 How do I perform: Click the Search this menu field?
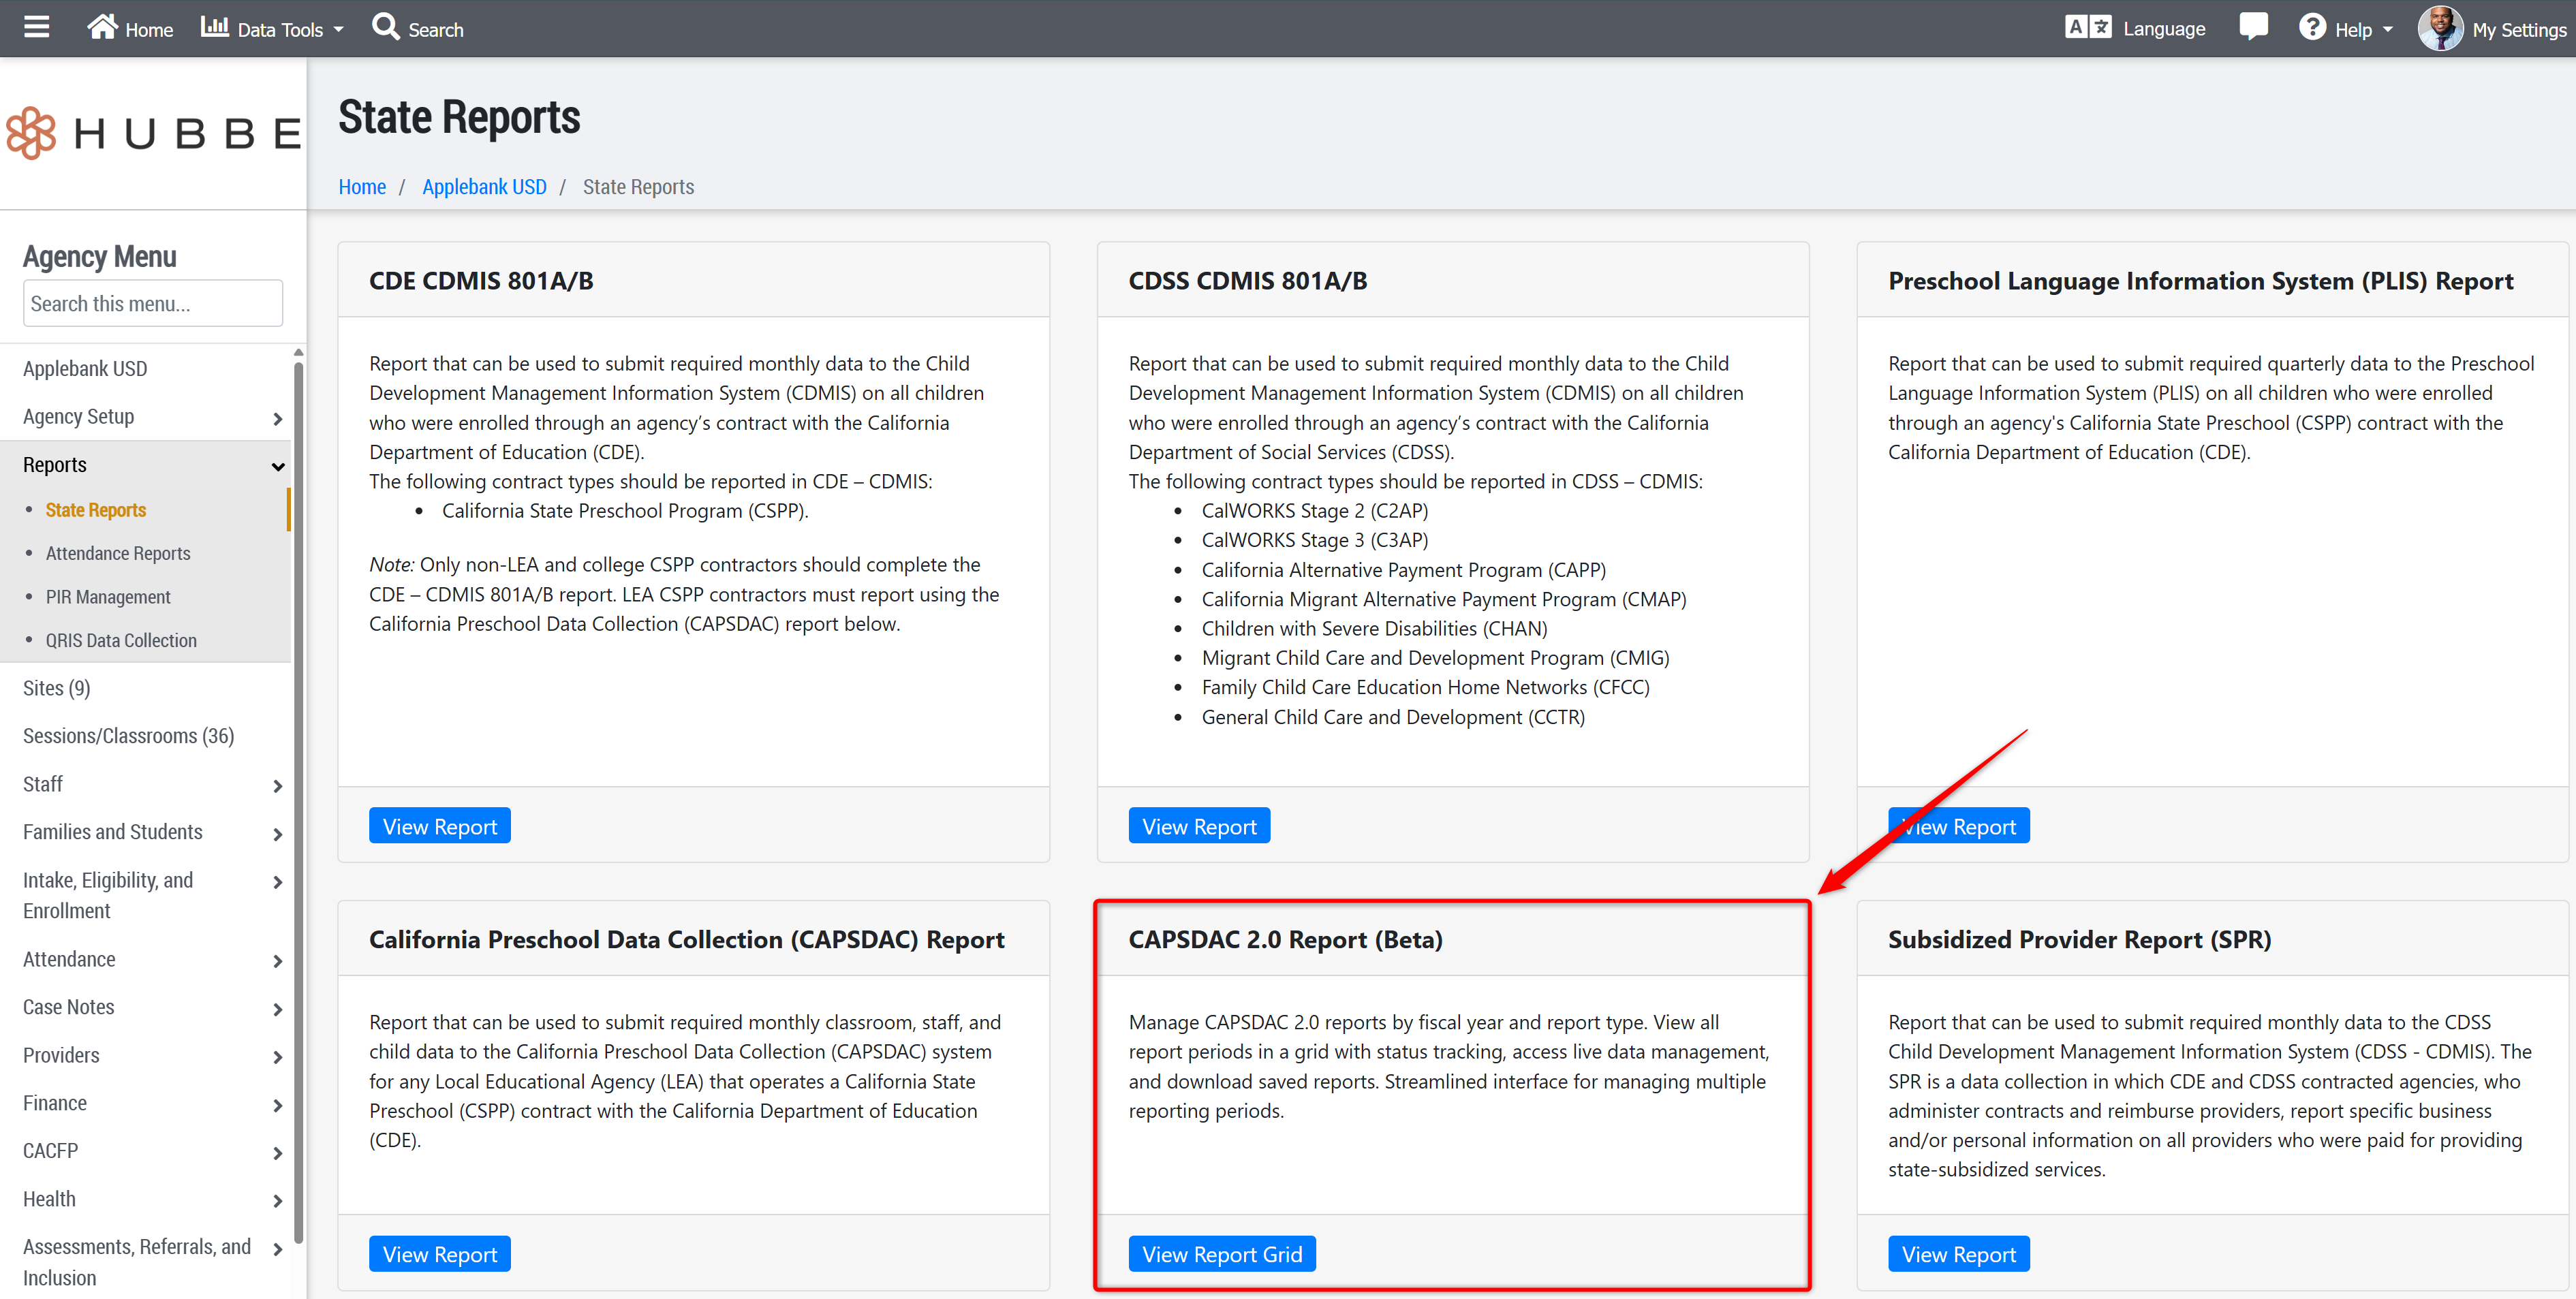point(152,304)
